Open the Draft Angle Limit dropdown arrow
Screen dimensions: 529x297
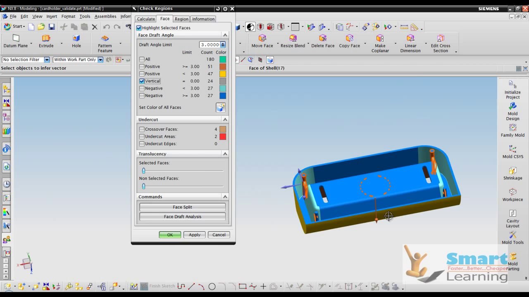point(223,45)
